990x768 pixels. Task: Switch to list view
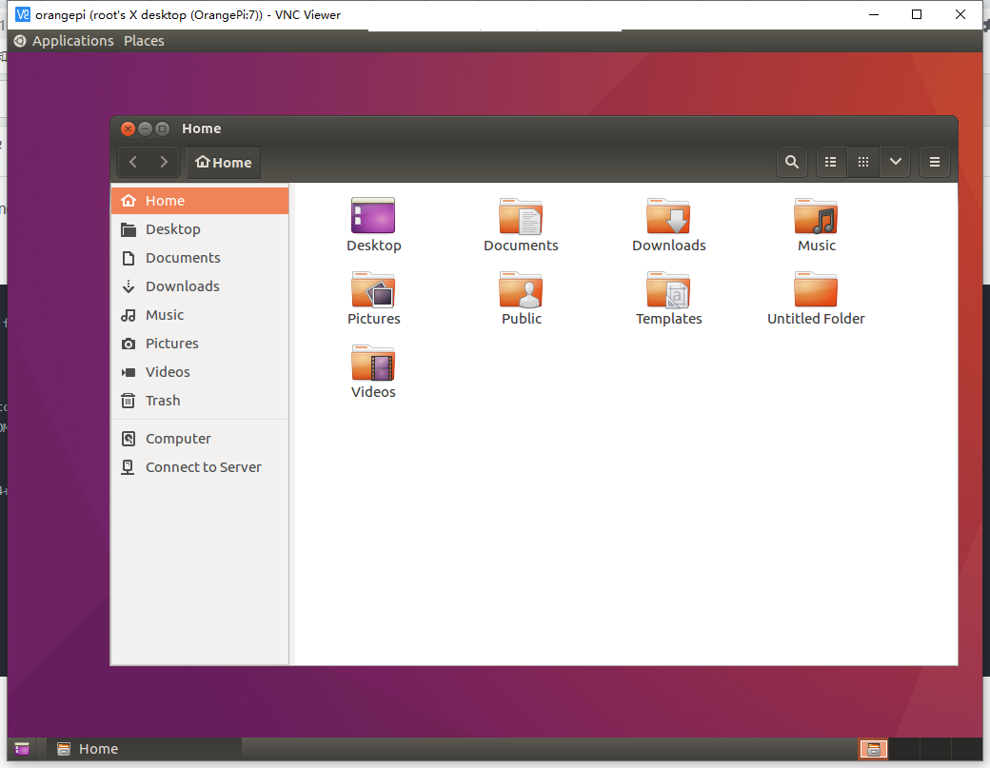pyautogui.click(x=830, y=162)
